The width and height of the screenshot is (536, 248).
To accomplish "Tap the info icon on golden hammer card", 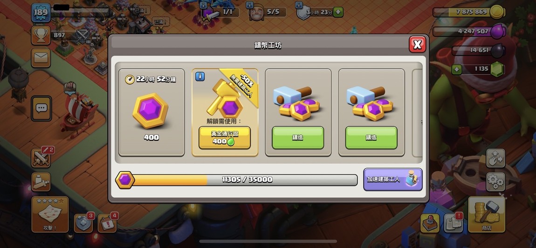I will [x=200, y=76].
